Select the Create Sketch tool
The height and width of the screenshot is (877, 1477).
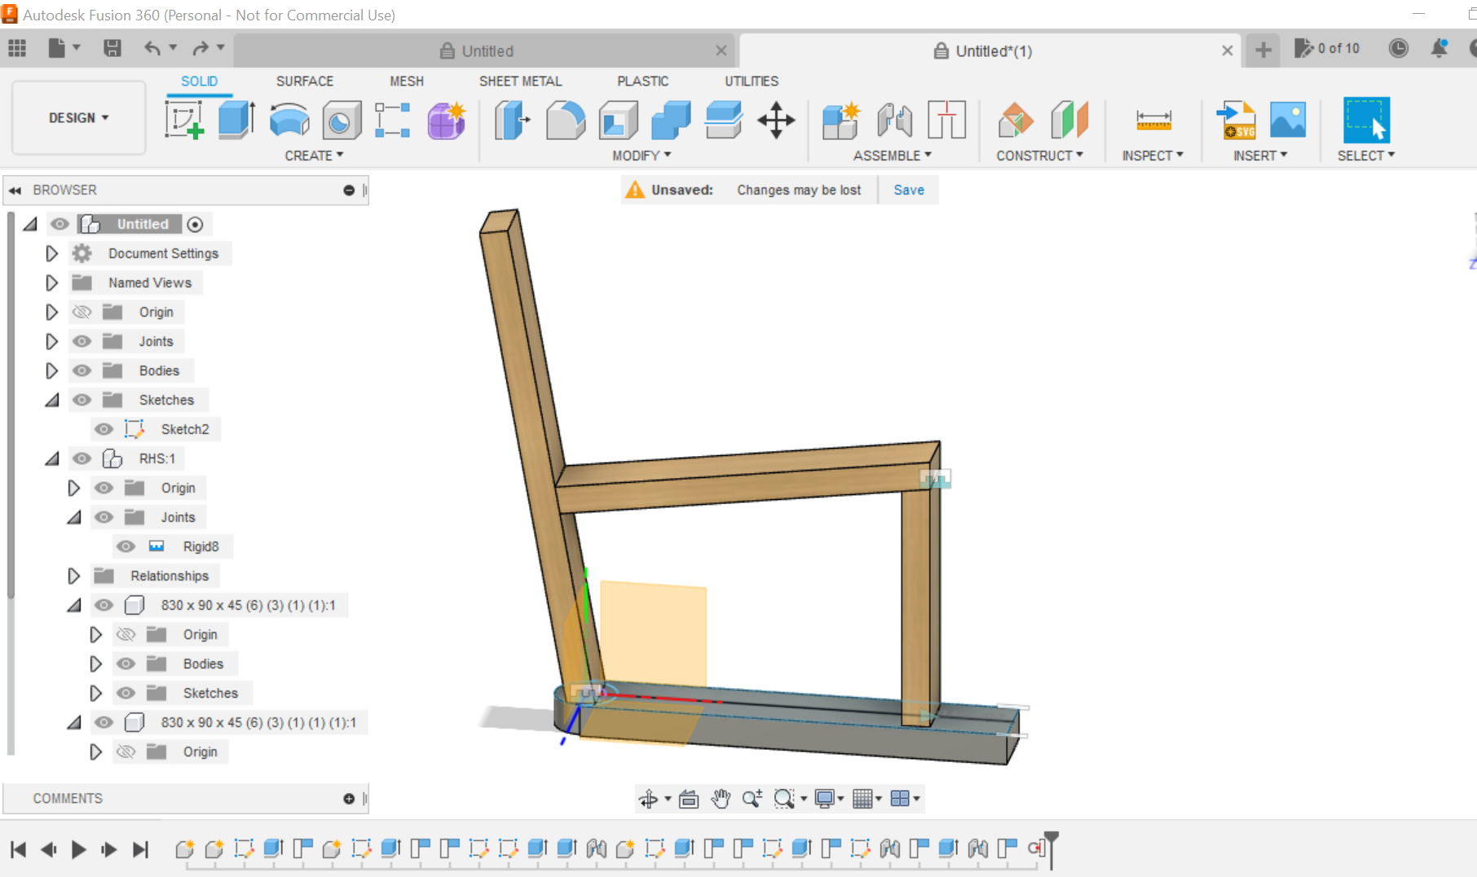[184, 120]
